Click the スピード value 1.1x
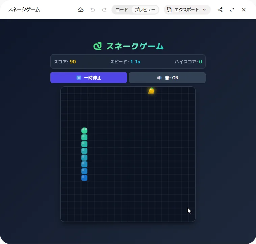This screenshot has width=256, height=244. coord(135,62)
